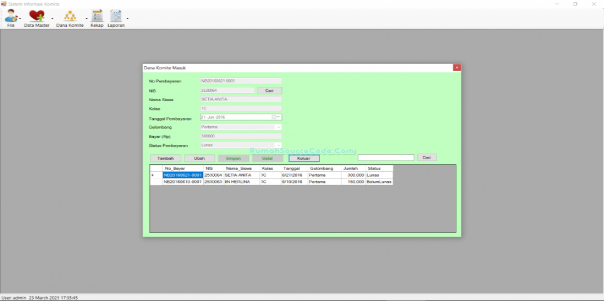Open the Laporan report icon
The width and height of the screenshot is (604, 301).
116,16
